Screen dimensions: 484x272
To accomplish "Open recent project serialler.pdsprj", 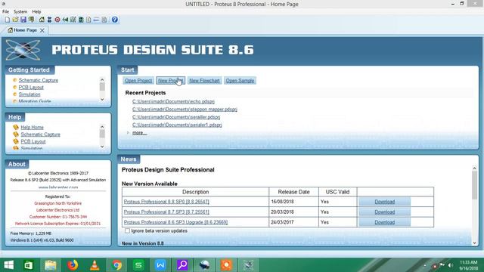I will tap(176, 117).
